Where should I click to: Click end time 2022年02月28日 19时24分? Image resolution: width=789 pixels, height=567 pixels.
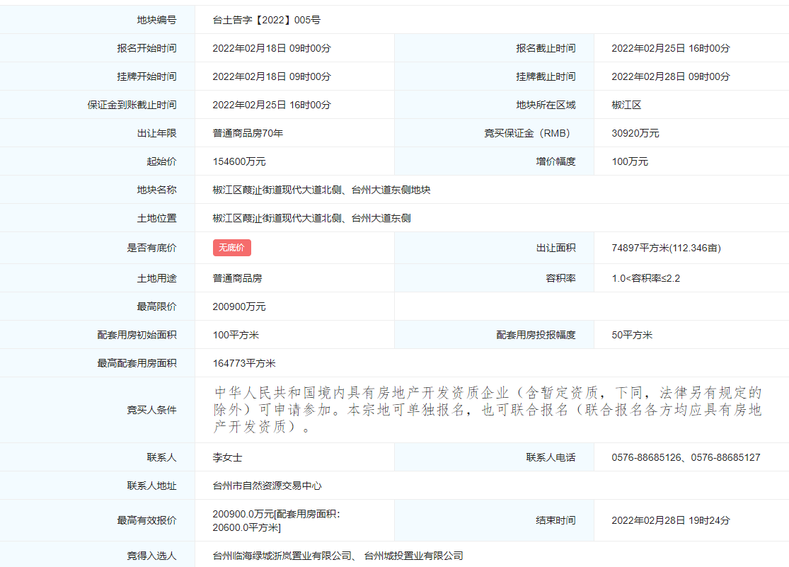tap(671, 520)
